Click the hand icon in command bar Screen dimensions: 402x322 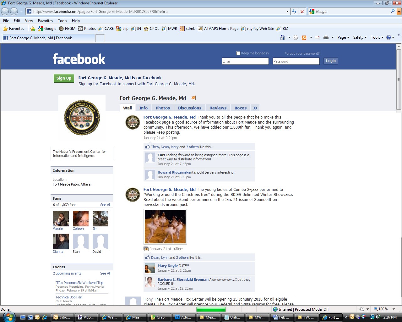[296, 37]
